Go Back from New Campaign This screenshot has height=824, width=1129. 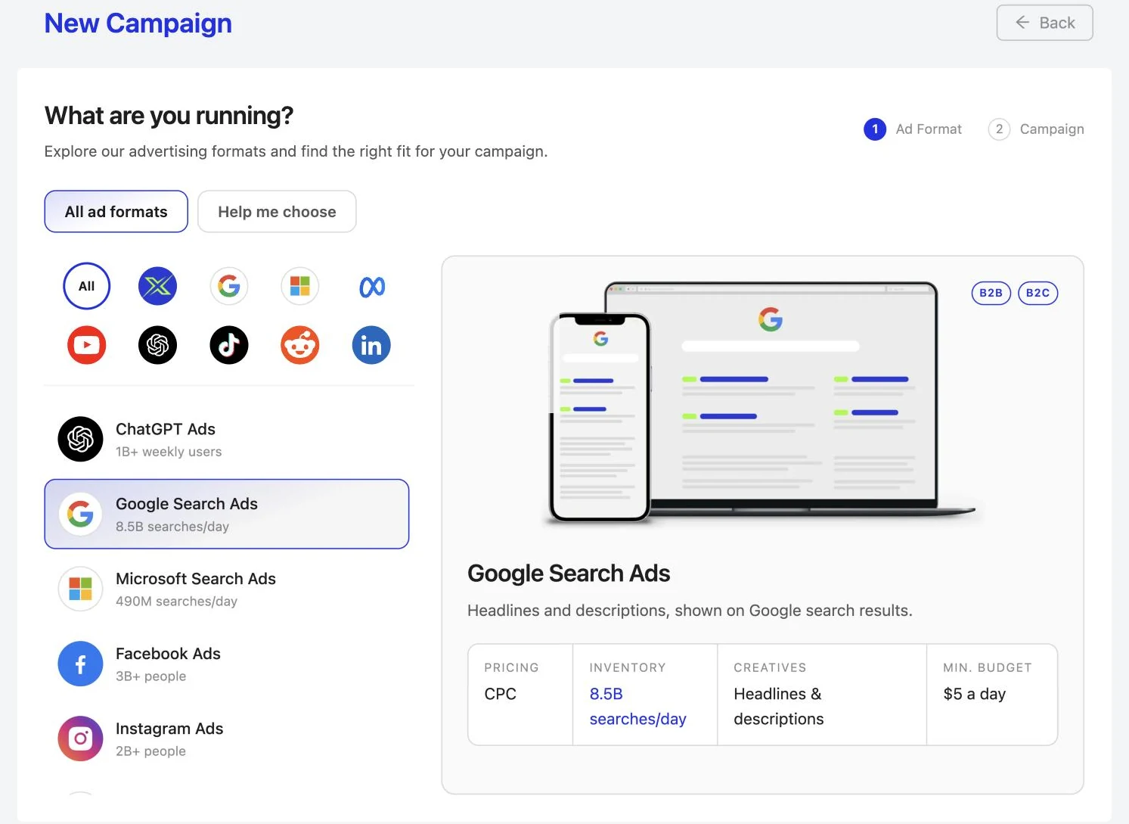[1044, 23]
